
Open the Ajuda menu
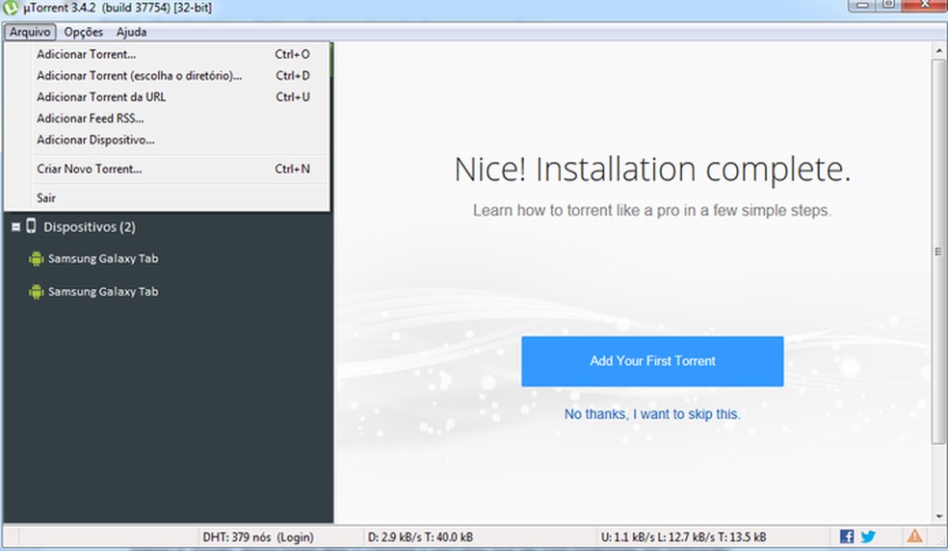click(131, 32)
